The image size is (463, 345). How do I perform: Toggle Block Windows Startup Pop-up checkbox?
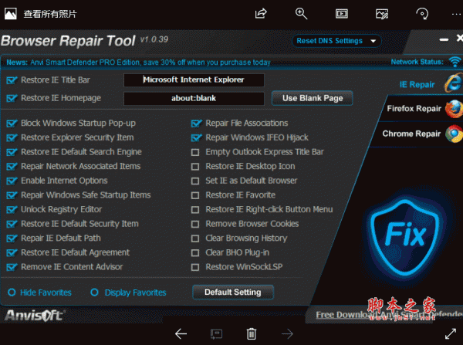click(12, 123)
